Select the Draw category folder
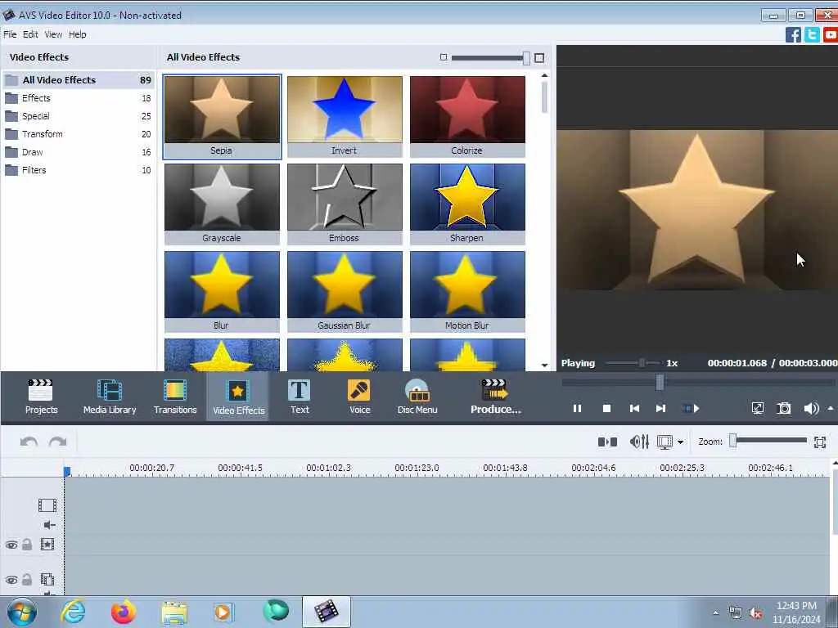This screenshot has height=628, width=838. coord(79,152)
